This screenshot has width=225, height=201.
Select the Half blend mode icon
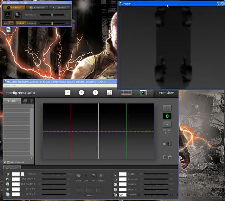[x=94, y=176]
